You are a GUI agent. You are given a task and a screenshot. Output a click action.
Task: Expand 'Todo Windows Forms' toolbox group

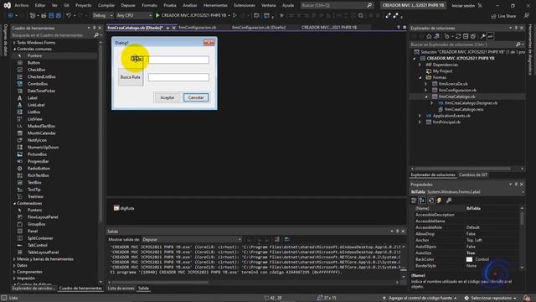coord(14,43)
